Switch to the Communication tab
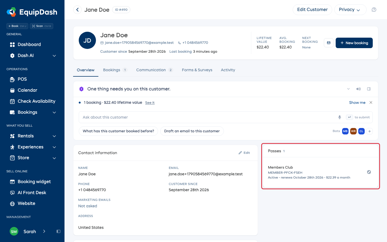The height and width of the screenshot is (242, 387). coord(155,70)
